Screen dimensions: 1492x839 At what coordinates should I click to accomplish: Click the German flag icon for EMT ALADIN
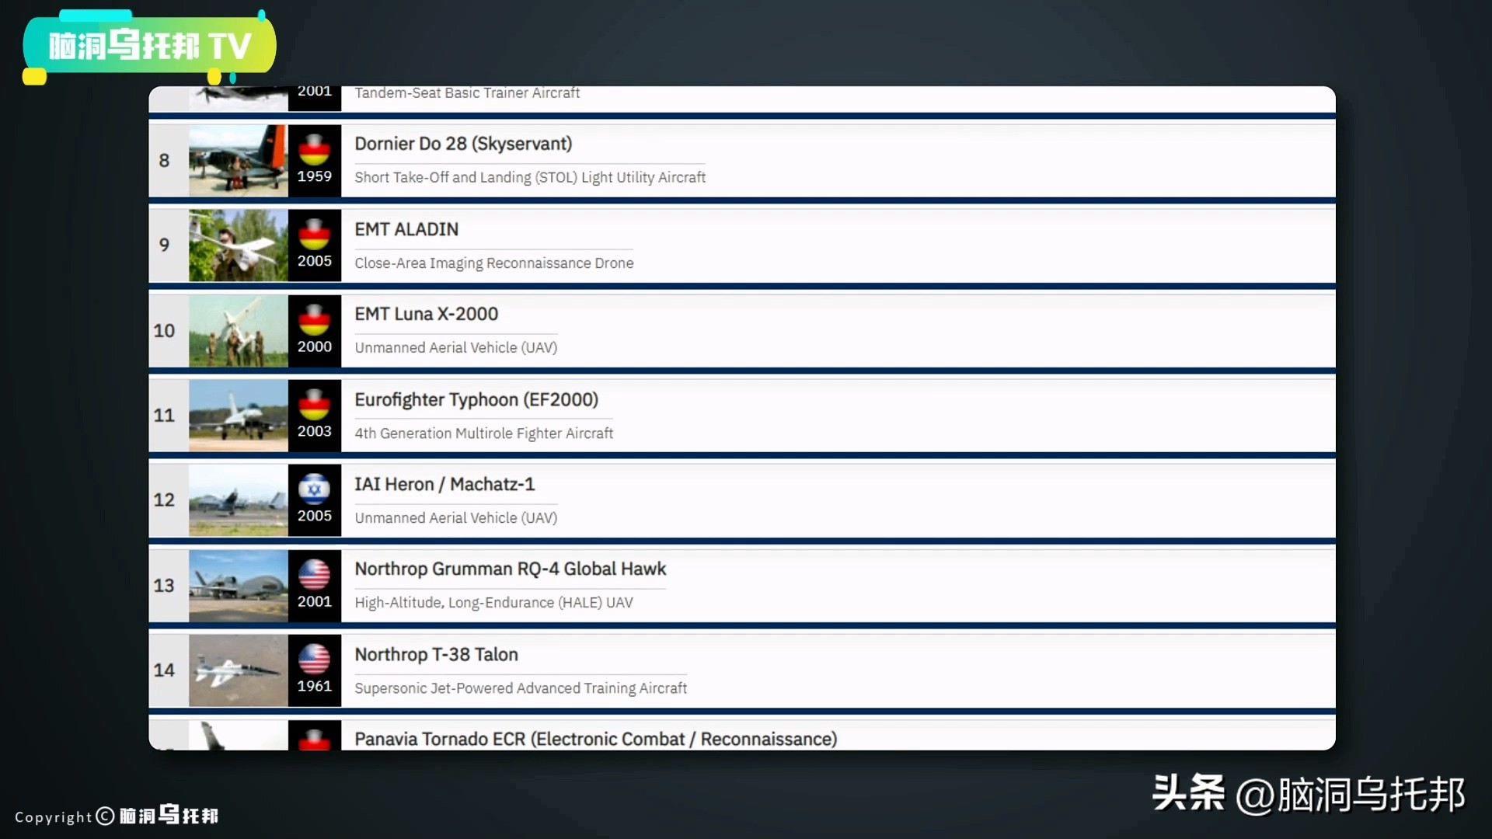[x=314, y=234]
